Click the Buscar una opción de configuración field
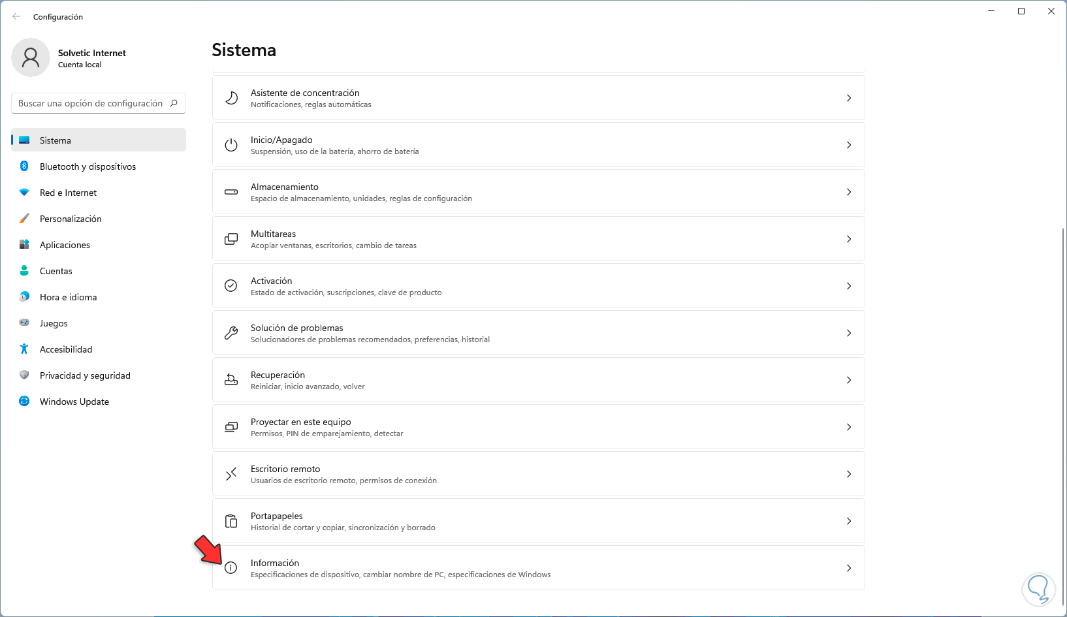The width and height of the screenshot is (1067, 617). pos(91,103)
